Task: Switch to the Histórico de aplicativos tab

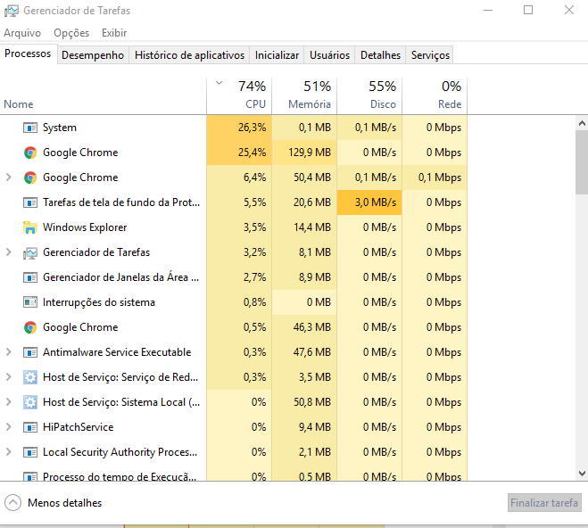Action: (189, 55)
